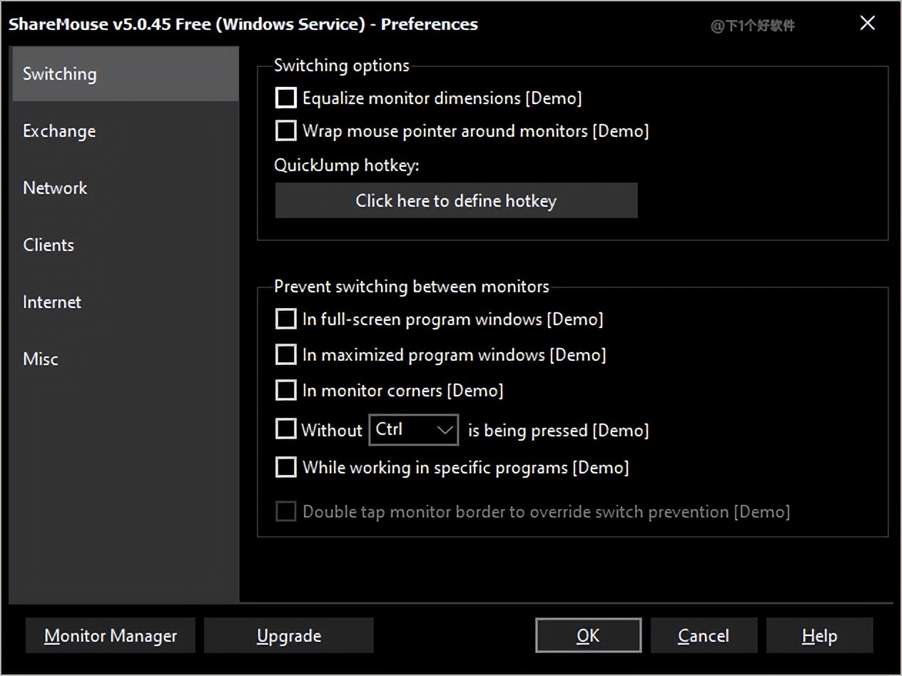Toggle the Without key pressed checkbox

[286, 429]
